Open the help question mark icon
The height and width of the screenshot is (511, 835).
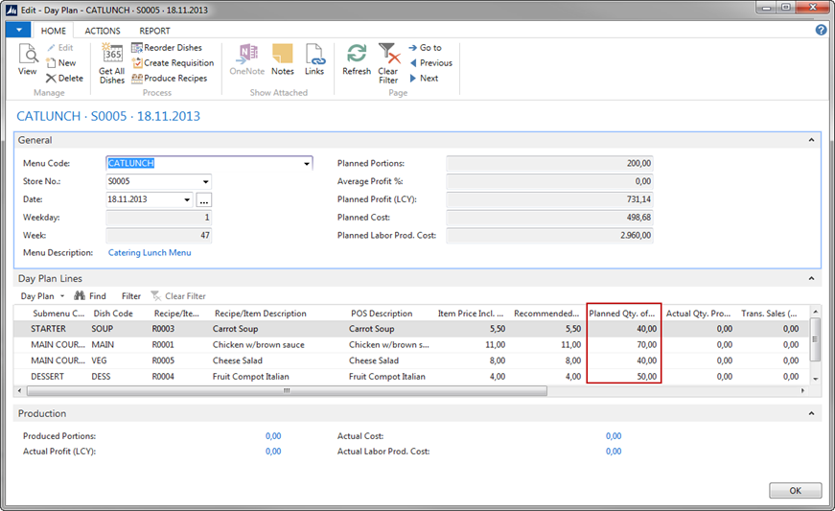coord(822,31)
